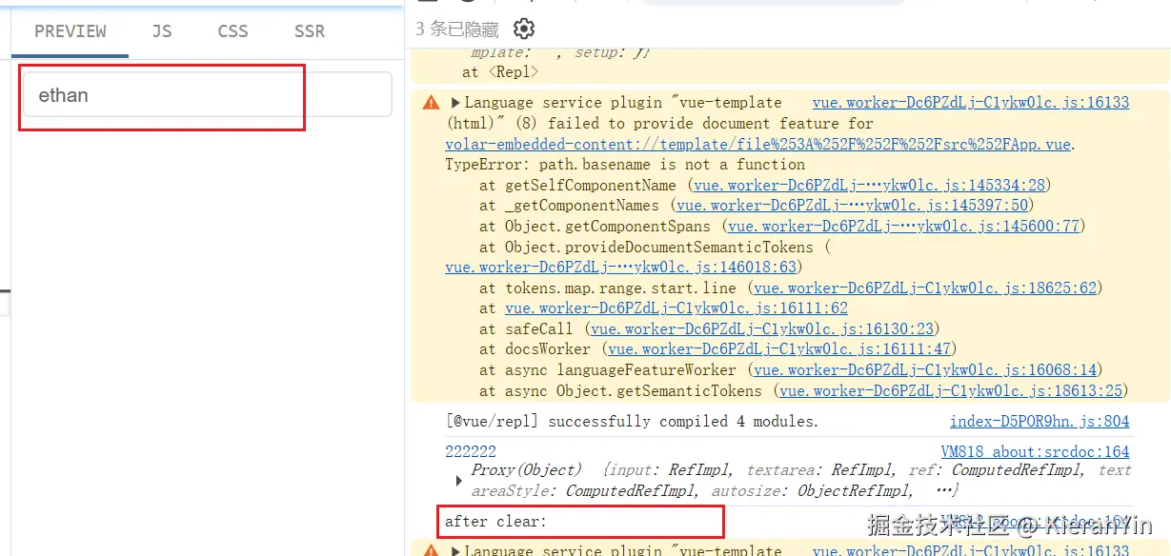Click warning icon beside first Language service message
Screen dimensions: 1171x556
[x=432, y=102]
